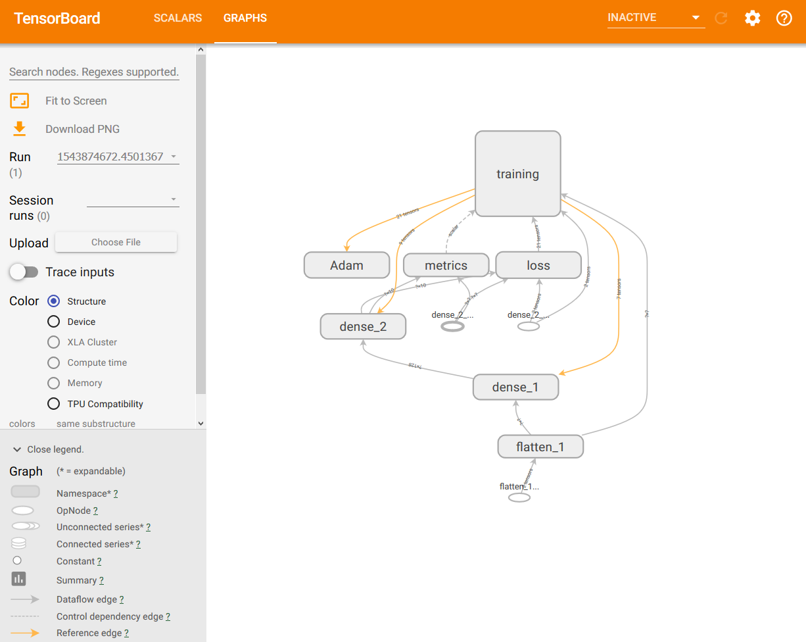This screenshot has width=806, height=642.
Task: Enable the Trace inputs toggle
Action: click(x=24, y=272)
